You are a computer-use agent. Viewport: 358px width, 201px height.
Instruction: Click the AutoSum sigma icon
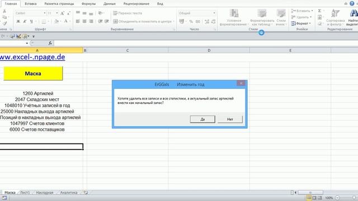(319, 11)
